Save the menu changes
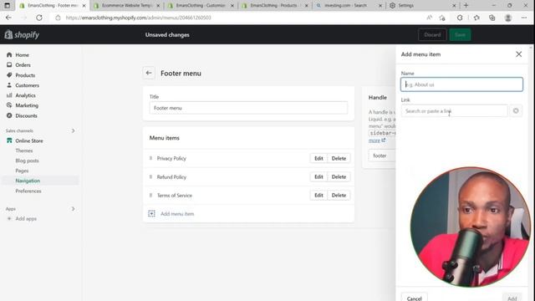This screenshot has width=535, height=301. click(x=460, y=35)
